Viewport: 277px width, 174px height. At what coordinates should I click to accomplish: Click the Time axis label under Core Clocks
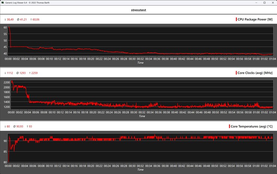coord(142,116)
